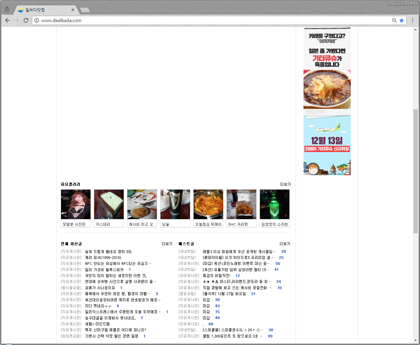Close the 딜바다닷컴 tab
Viewport: 420px width, 345px height.
click(73, 10)
